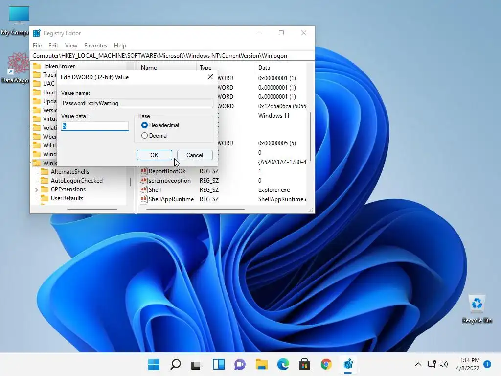Click the Registry Editor title bar icon
This screenshot has height=376, width=501.
37,33
